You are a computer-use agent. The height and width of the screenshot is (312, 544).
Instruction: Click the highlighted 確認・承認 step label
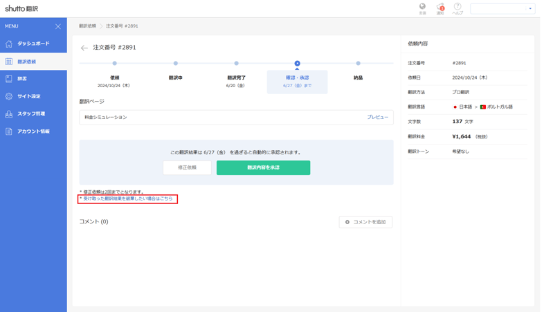click(298, 77)
